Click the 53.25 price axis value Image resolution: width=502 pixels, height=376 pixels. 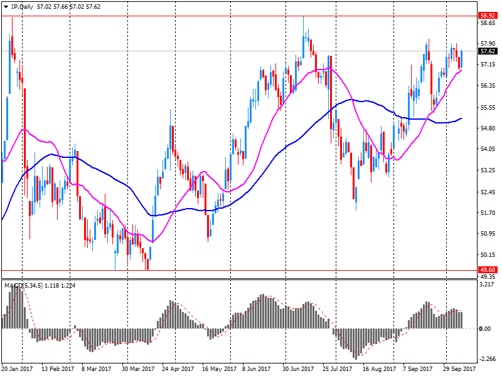coord(488,170)
